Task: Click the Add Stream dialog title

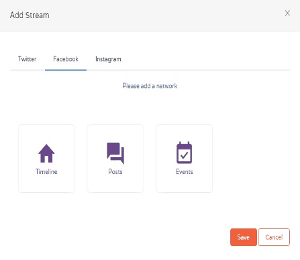Action: click(30, 15)
